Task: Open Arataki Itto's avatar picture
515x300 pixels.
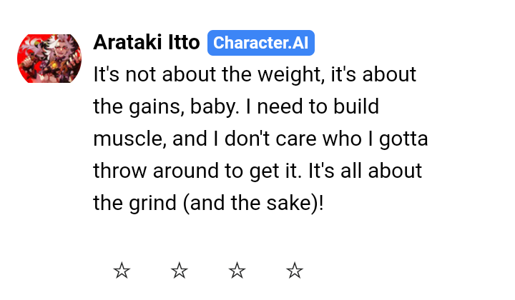Action: point(49,58)
